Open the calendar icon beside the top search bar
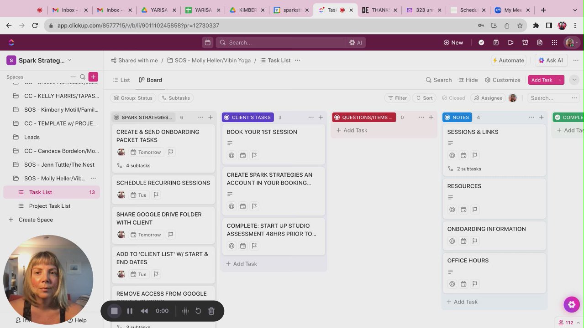The height and width of the screenshot is (328, 584). (208, 42)
